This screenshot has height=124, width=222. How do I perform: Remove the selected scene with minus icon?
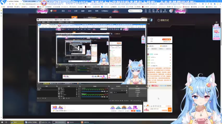[40, 98]
